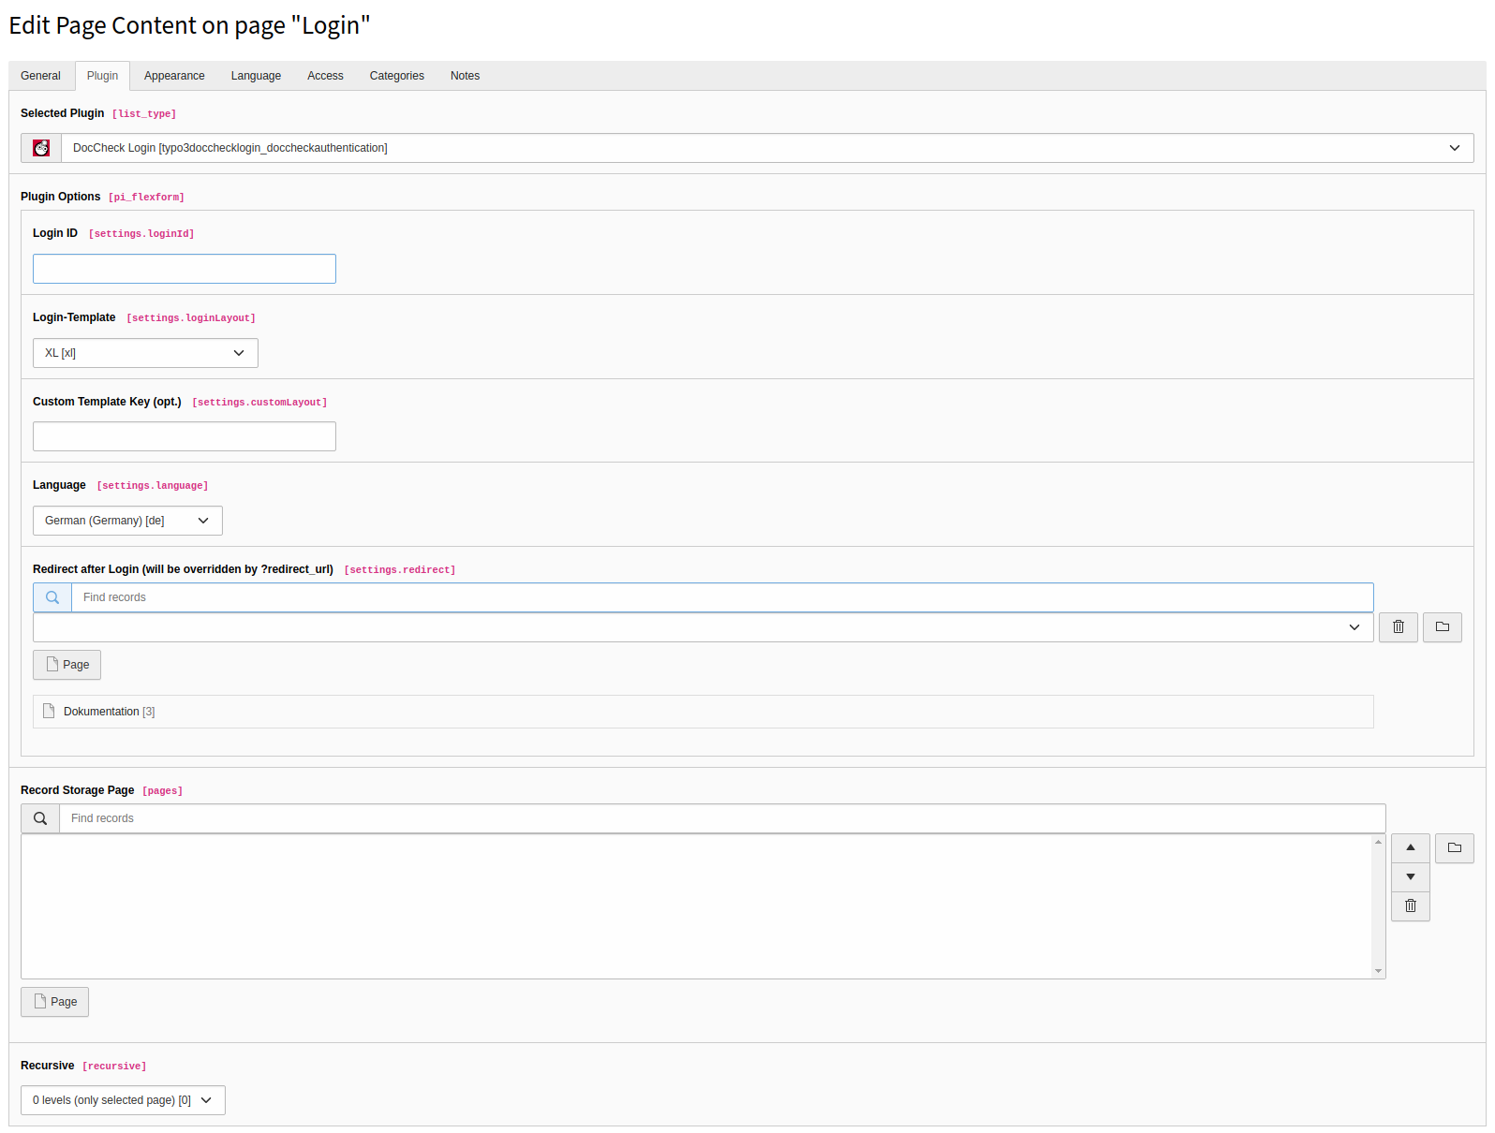The image size is (1495, 1133).
Task: Focus the Login ID input field
Action: point(185,269)
